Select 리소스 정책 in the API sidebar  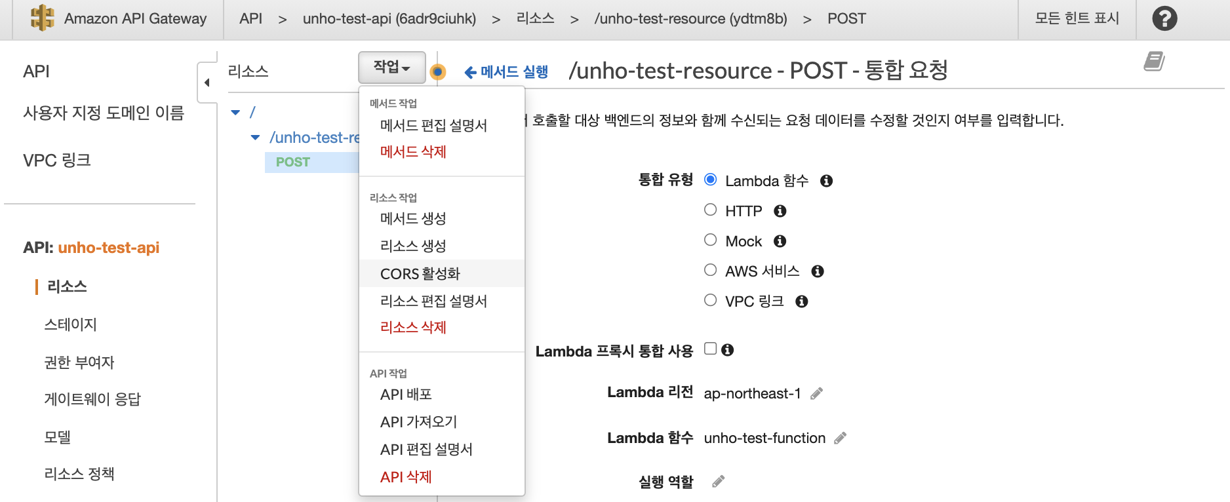pyautogui.click(x=79, y=474)
